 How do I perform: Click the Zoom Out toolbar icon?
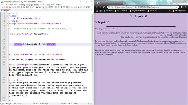pyautogui.click(x=46, y=7)
